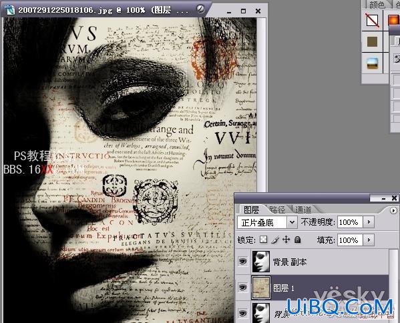
Task: Click the 图层 1 layer name
Action: 284,288
